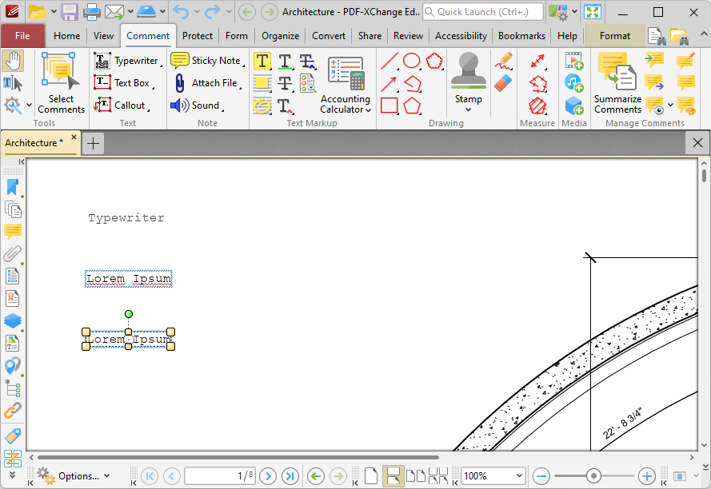Image resolution: width=711 pixels, height=489 pixels.
Task: Open the File menu
Action: tap(22, 36)
